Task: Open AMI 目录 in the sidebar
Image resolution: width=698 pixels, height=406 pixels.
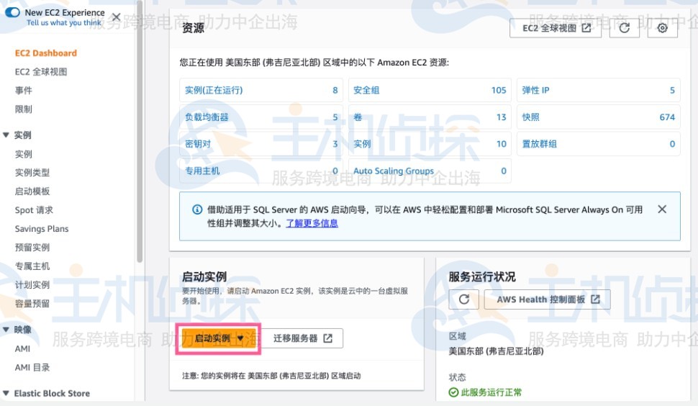Action: coord(32,367)
